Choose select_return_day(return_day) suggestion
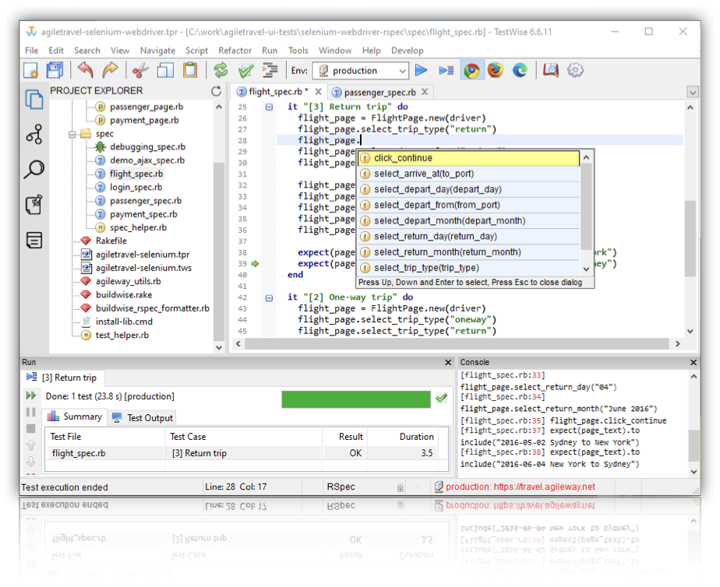 click(468, 237)
